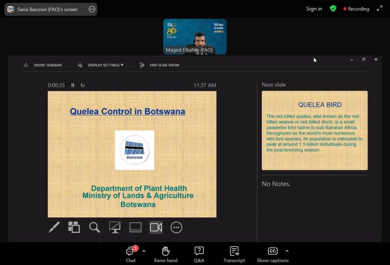This screenshot has height=265, width=390.
Task: Raise hand in the meeting
Action: [x=166, y=254]
